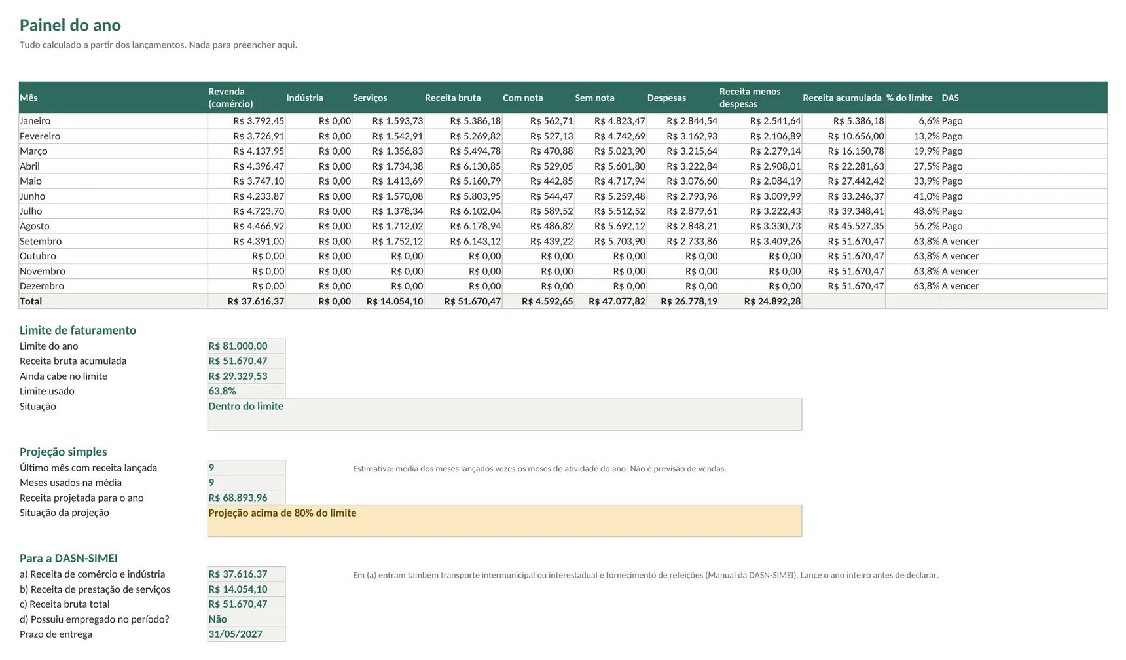
Task: Select the '% do limite' header cell
Action: (x=913, y=98)
